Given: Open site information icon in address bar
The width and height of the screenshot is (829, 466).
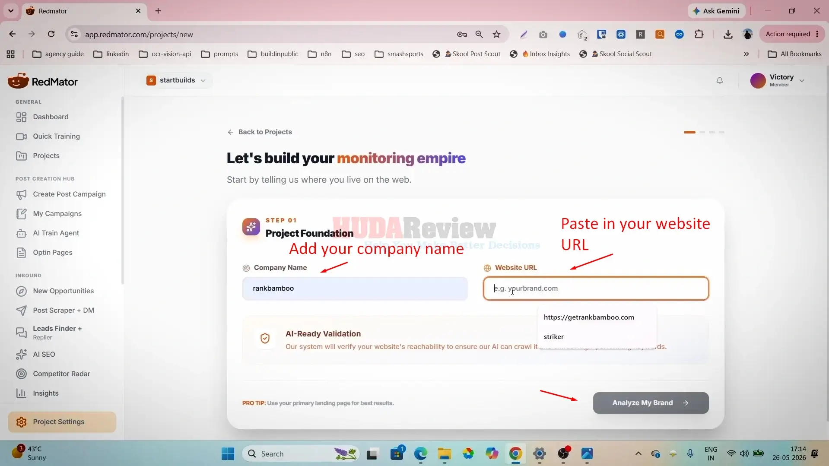Looking at the screenshot, I should 74,35.
